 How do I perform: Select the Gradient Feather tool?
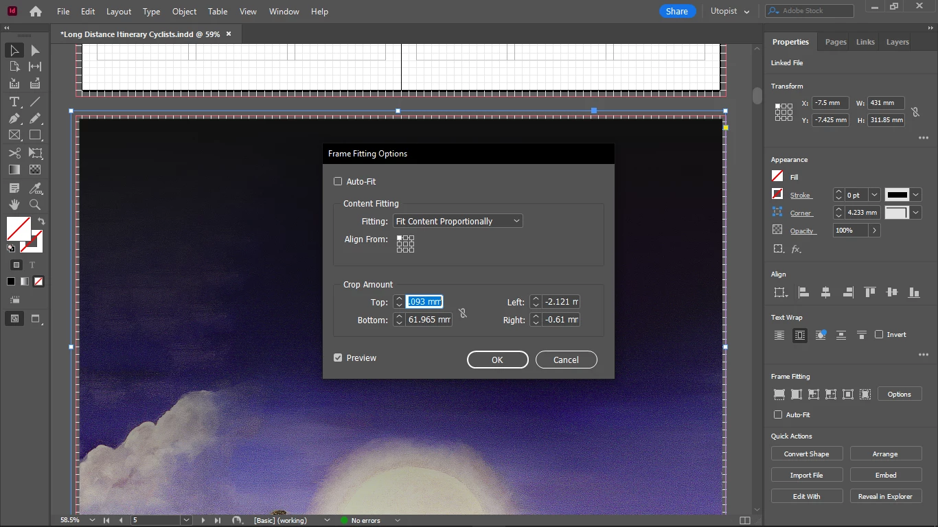tap(35, 169)
